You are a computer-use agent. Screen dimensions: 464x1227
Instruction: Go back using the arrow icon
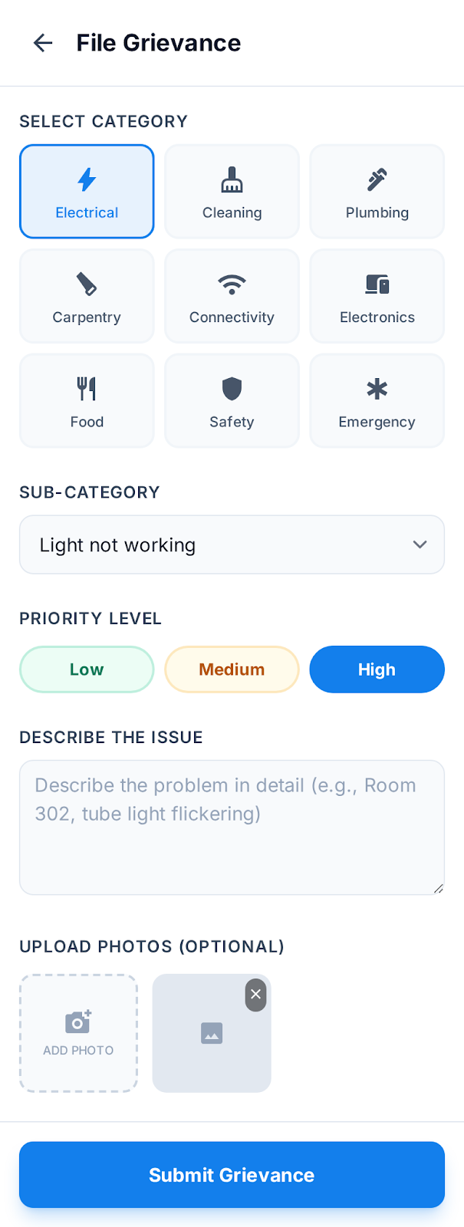pos(43,43)
